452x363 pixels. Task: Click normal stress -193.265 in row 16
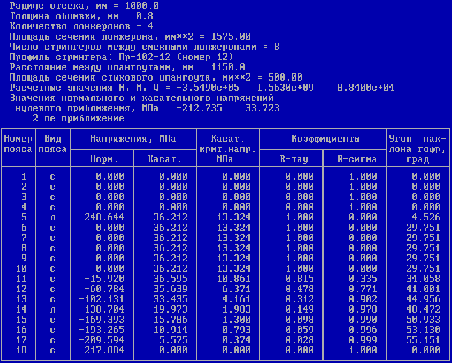(102, 330)
